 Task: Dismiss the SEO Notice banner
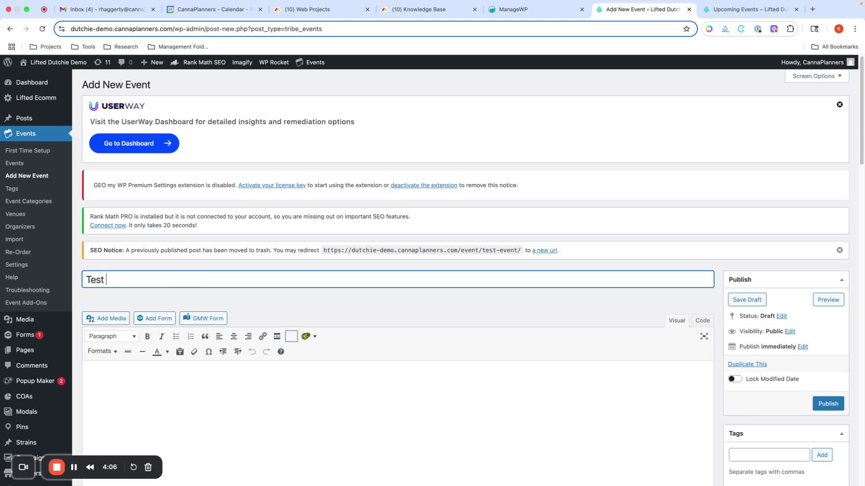839,250
